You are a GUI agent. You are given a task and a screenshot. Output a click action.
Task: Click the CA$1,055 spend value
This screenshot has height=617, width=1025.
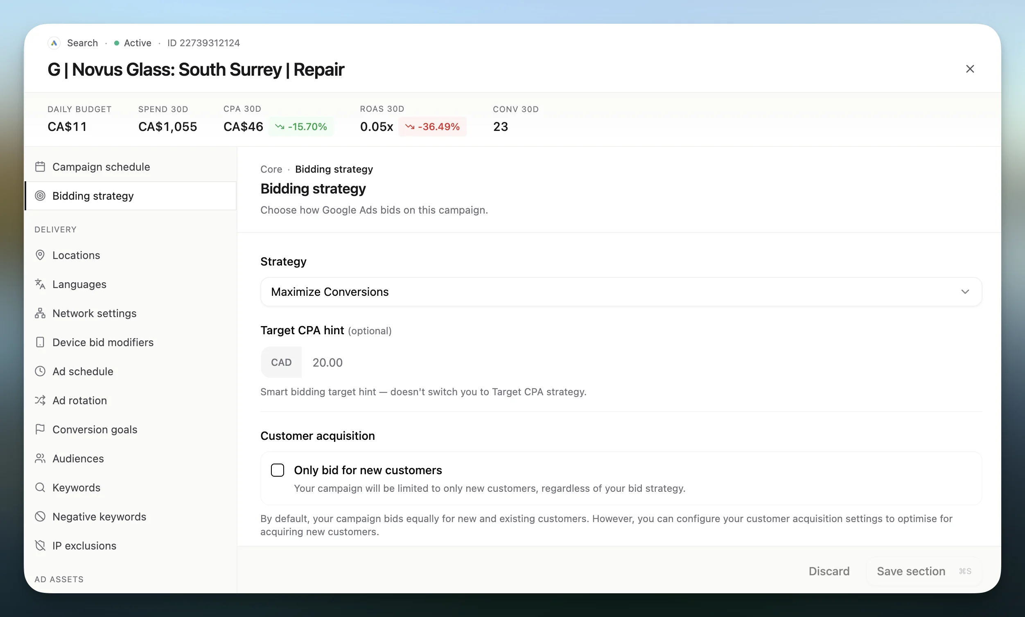click(x=168, y=127)
